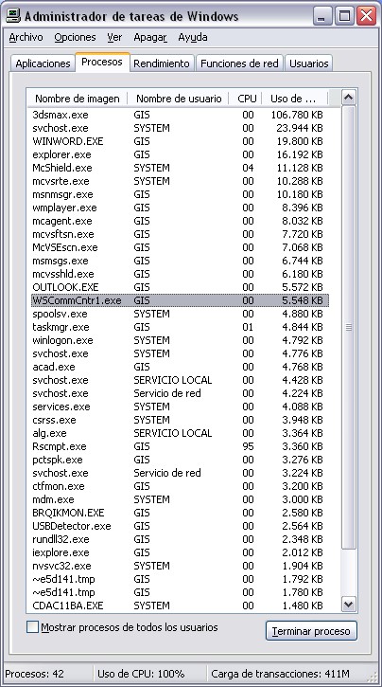382x687 pixels.
Task: Select the mcvsftsn.exe process
Action: tap(180, 234)
